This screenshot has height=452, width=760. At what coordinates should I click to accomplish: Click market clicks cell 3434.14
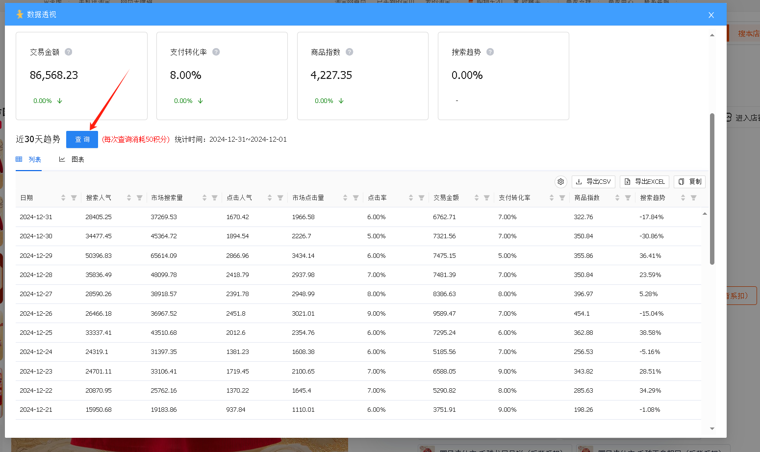(x=303, y=256)
